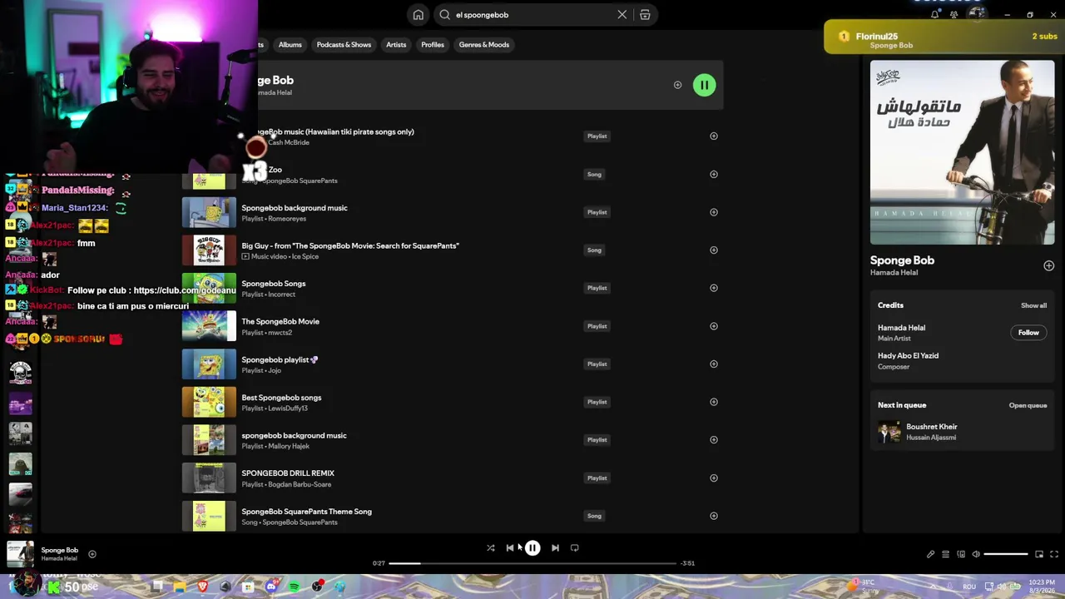Image resolution: width=1065 pixels, height=599 pixels.
Task: Open 'Best Spongebob songs' playlist title
Action: [x=281, y=398]
